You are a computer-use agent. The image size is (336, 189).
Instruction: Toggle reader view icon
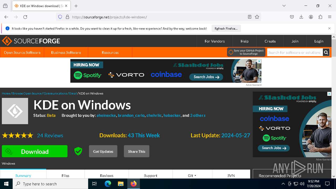[x=250, y=17]
